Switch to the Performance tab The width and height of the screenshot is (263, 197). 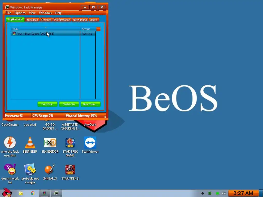point(62,20)
